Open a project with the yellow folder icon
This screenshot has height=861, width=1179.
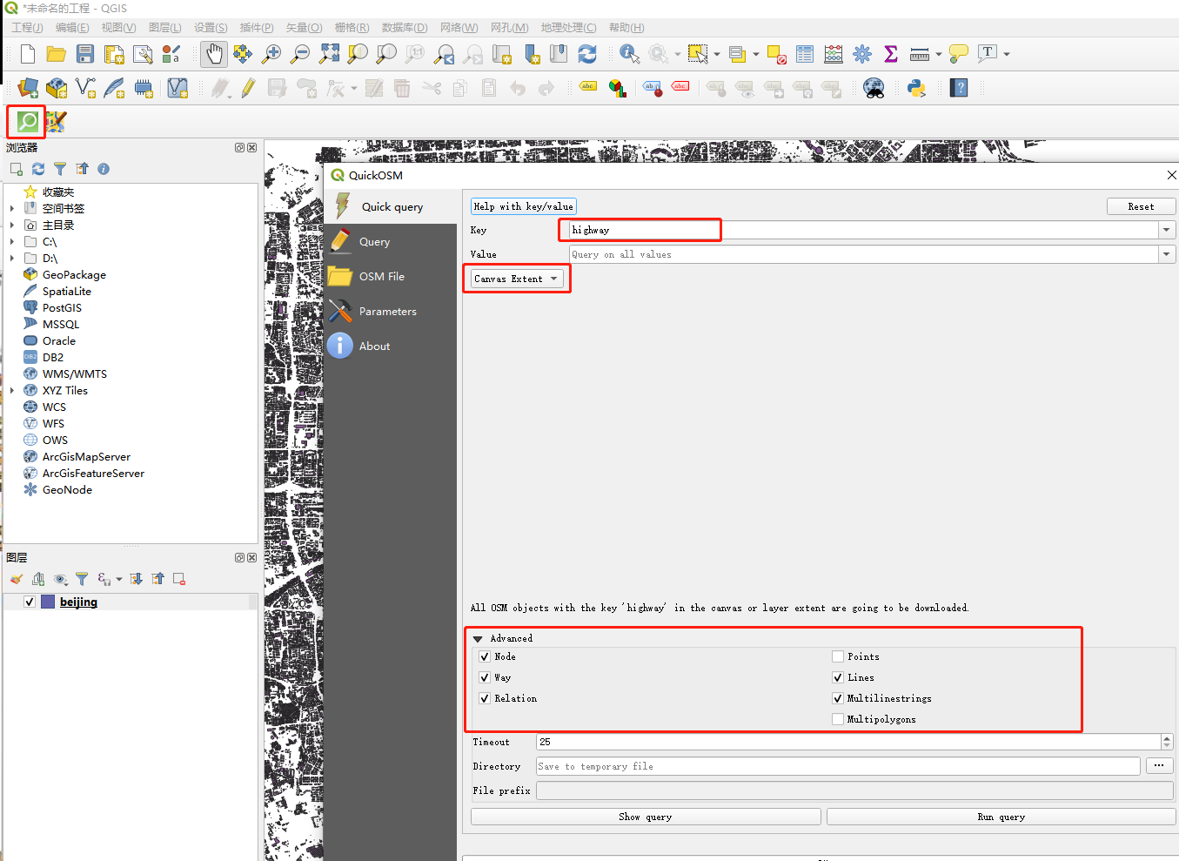pyautogui.click(x=57, y=54)
